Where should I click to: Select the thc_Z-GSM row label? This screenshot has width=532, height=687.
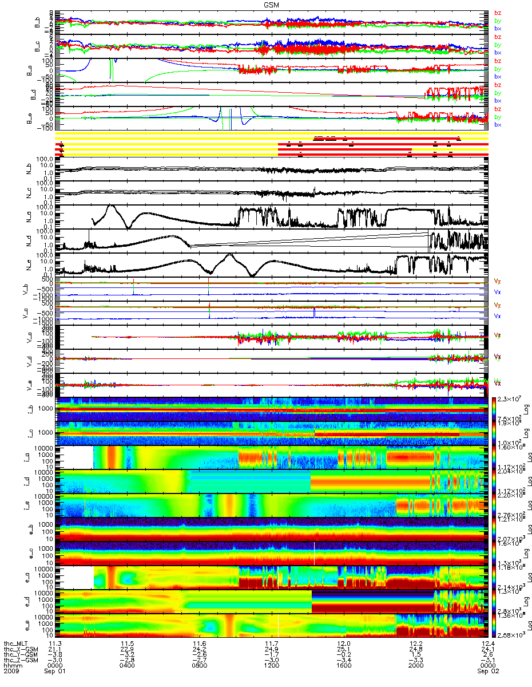point(20,661)
